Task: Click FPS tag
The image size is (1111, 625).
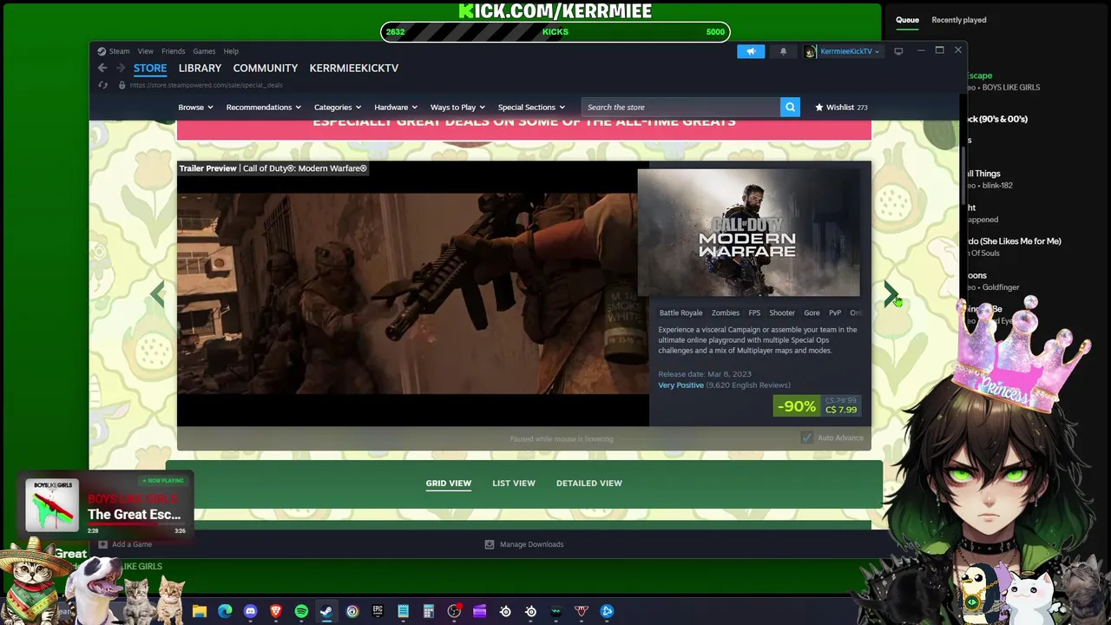Action: tap(754, 312)
